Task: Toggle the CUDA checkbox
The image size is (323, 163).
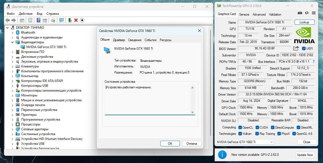Action: click(x=257, y=128)
